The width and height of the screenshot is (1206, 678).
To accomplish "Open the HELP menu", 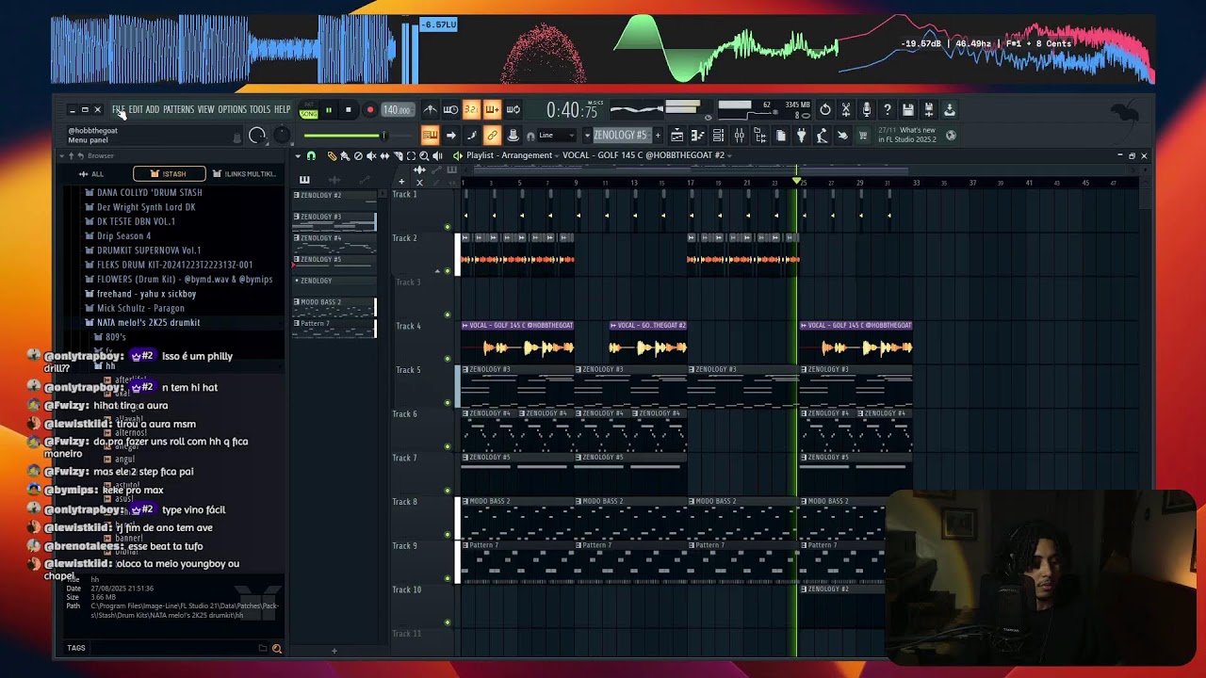I will 282,109.
